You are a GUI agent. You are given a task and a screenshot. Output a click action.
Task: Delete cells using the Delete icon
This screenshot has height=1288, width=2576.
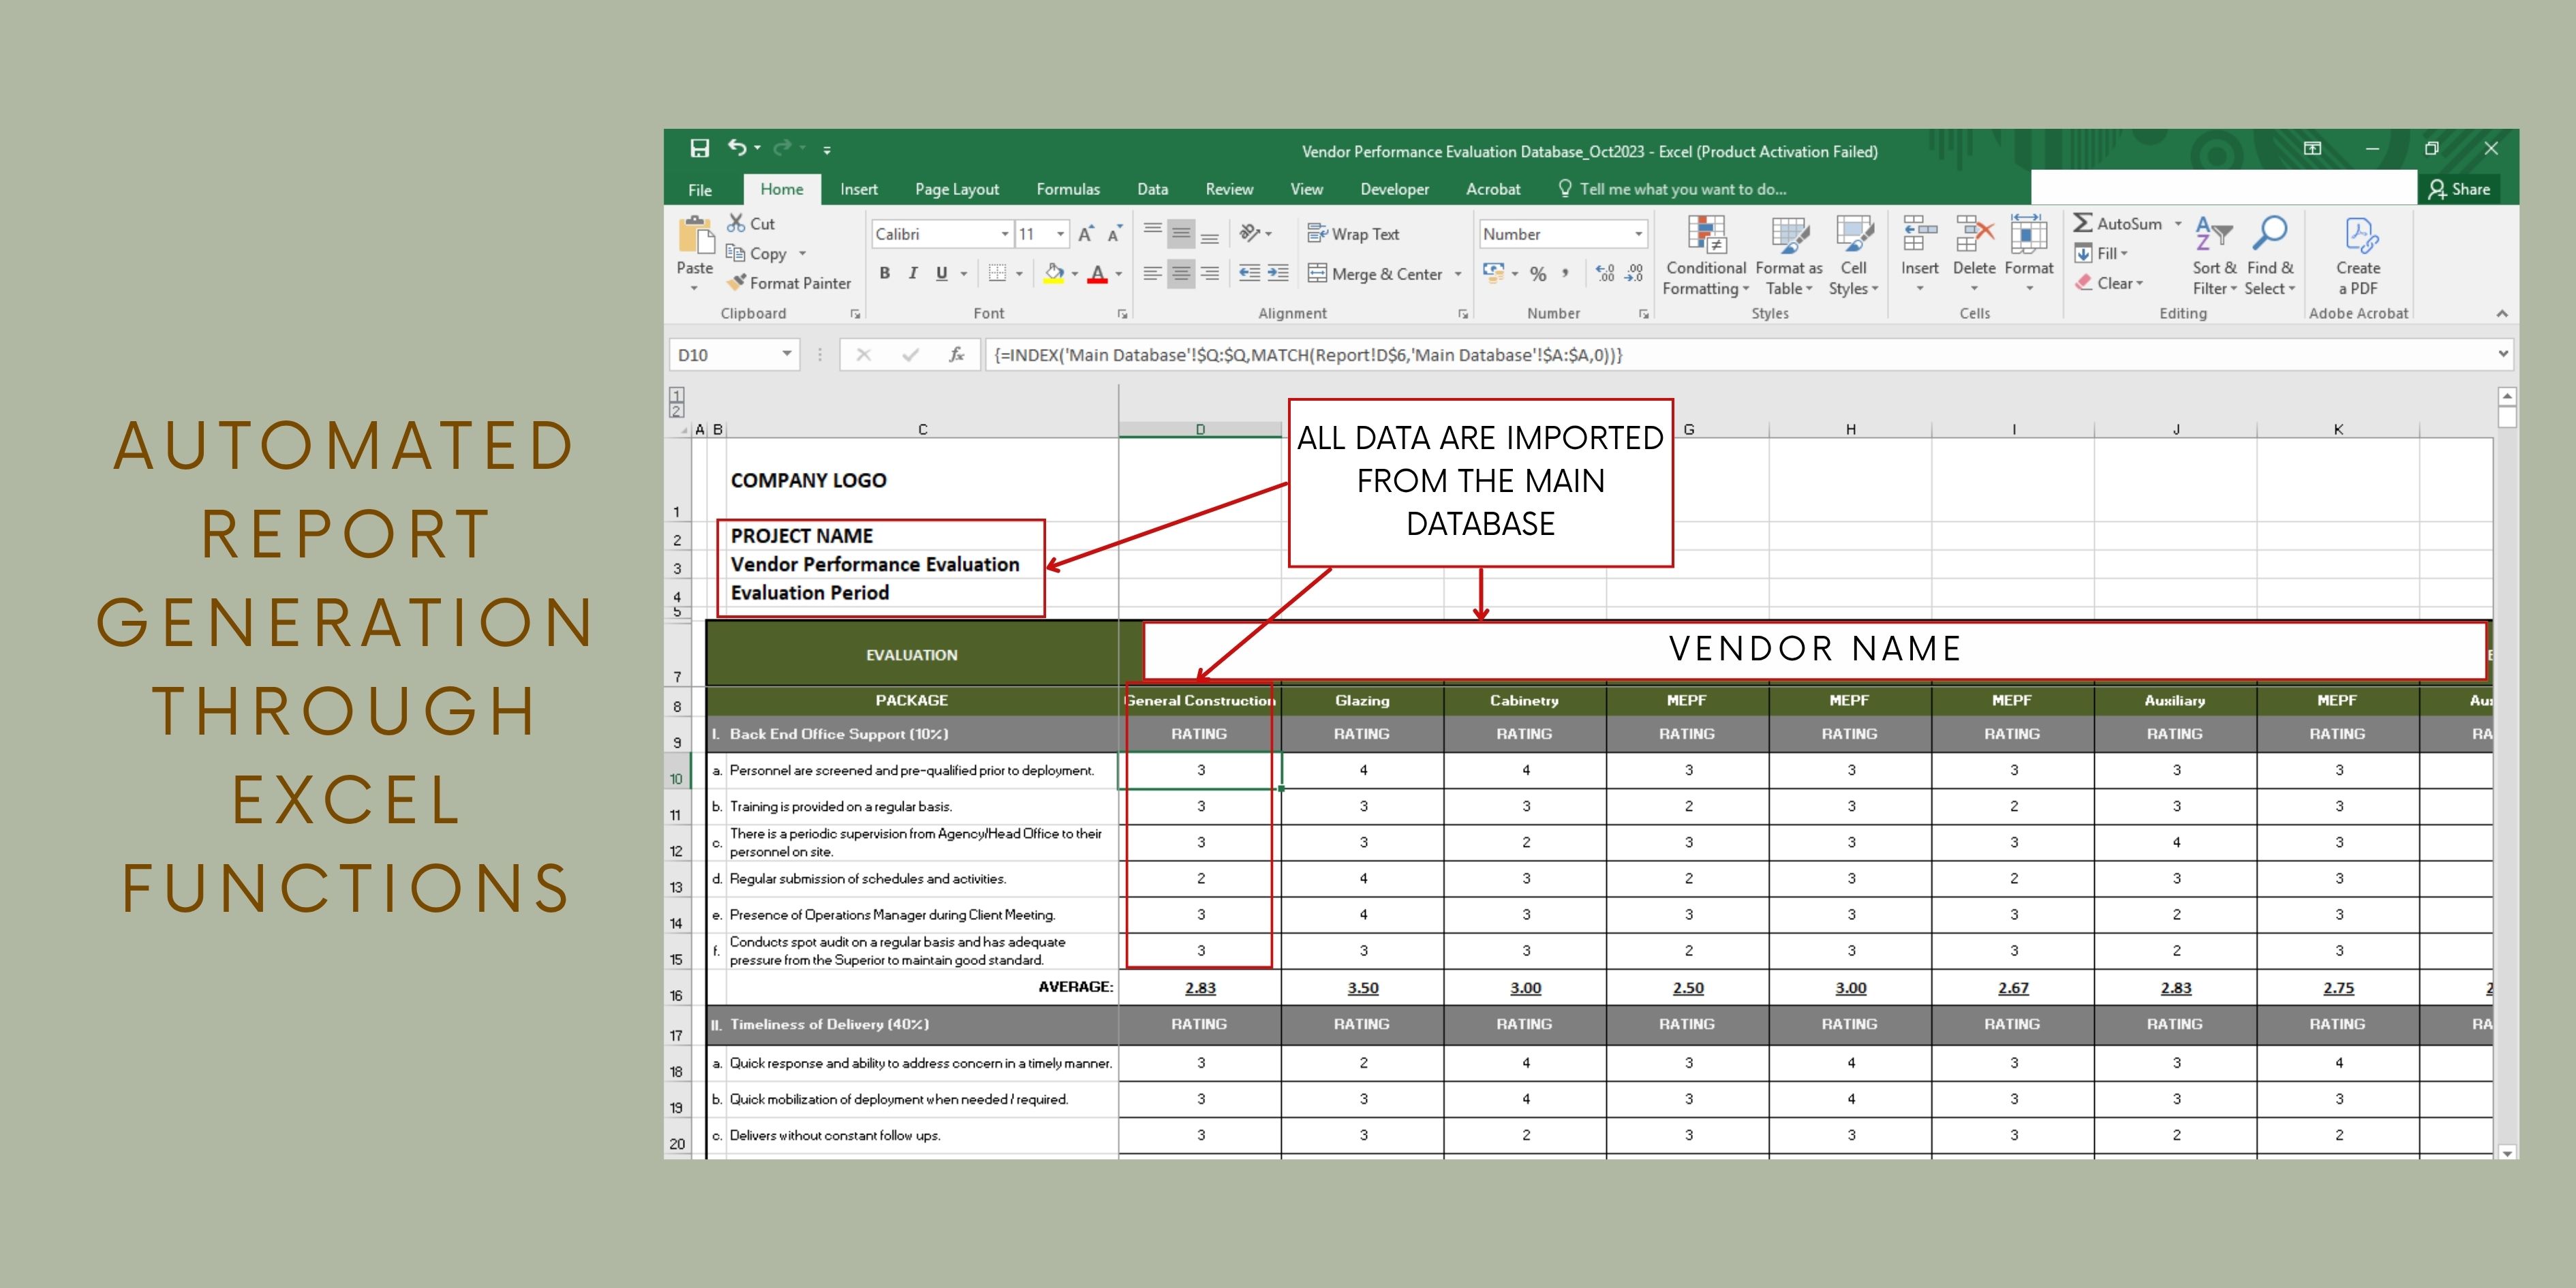tap(1974, 234)
